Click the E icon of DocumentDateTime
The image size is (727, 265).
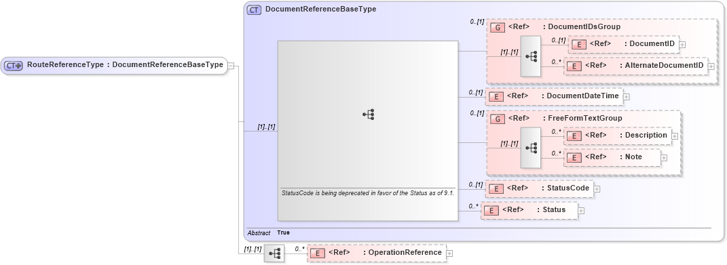point(497,97)
